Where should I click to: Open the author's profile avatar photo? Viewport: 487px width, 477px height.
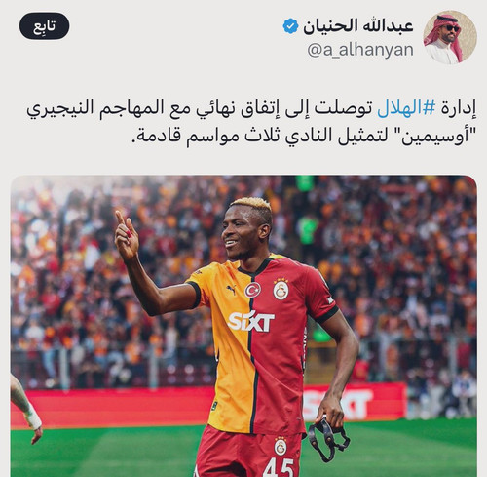pyautogui.click(x=450, y=37)
